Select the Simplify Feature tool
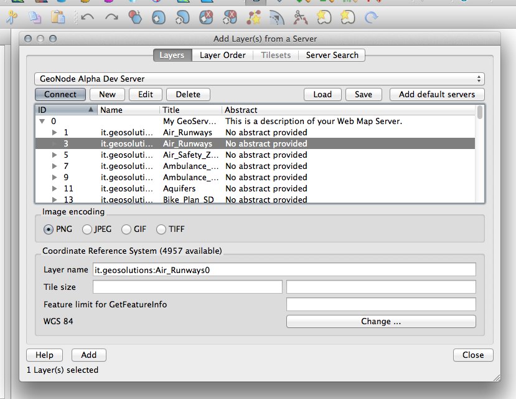The width and height of the screenshot is (516, 399). pos(135,17)
